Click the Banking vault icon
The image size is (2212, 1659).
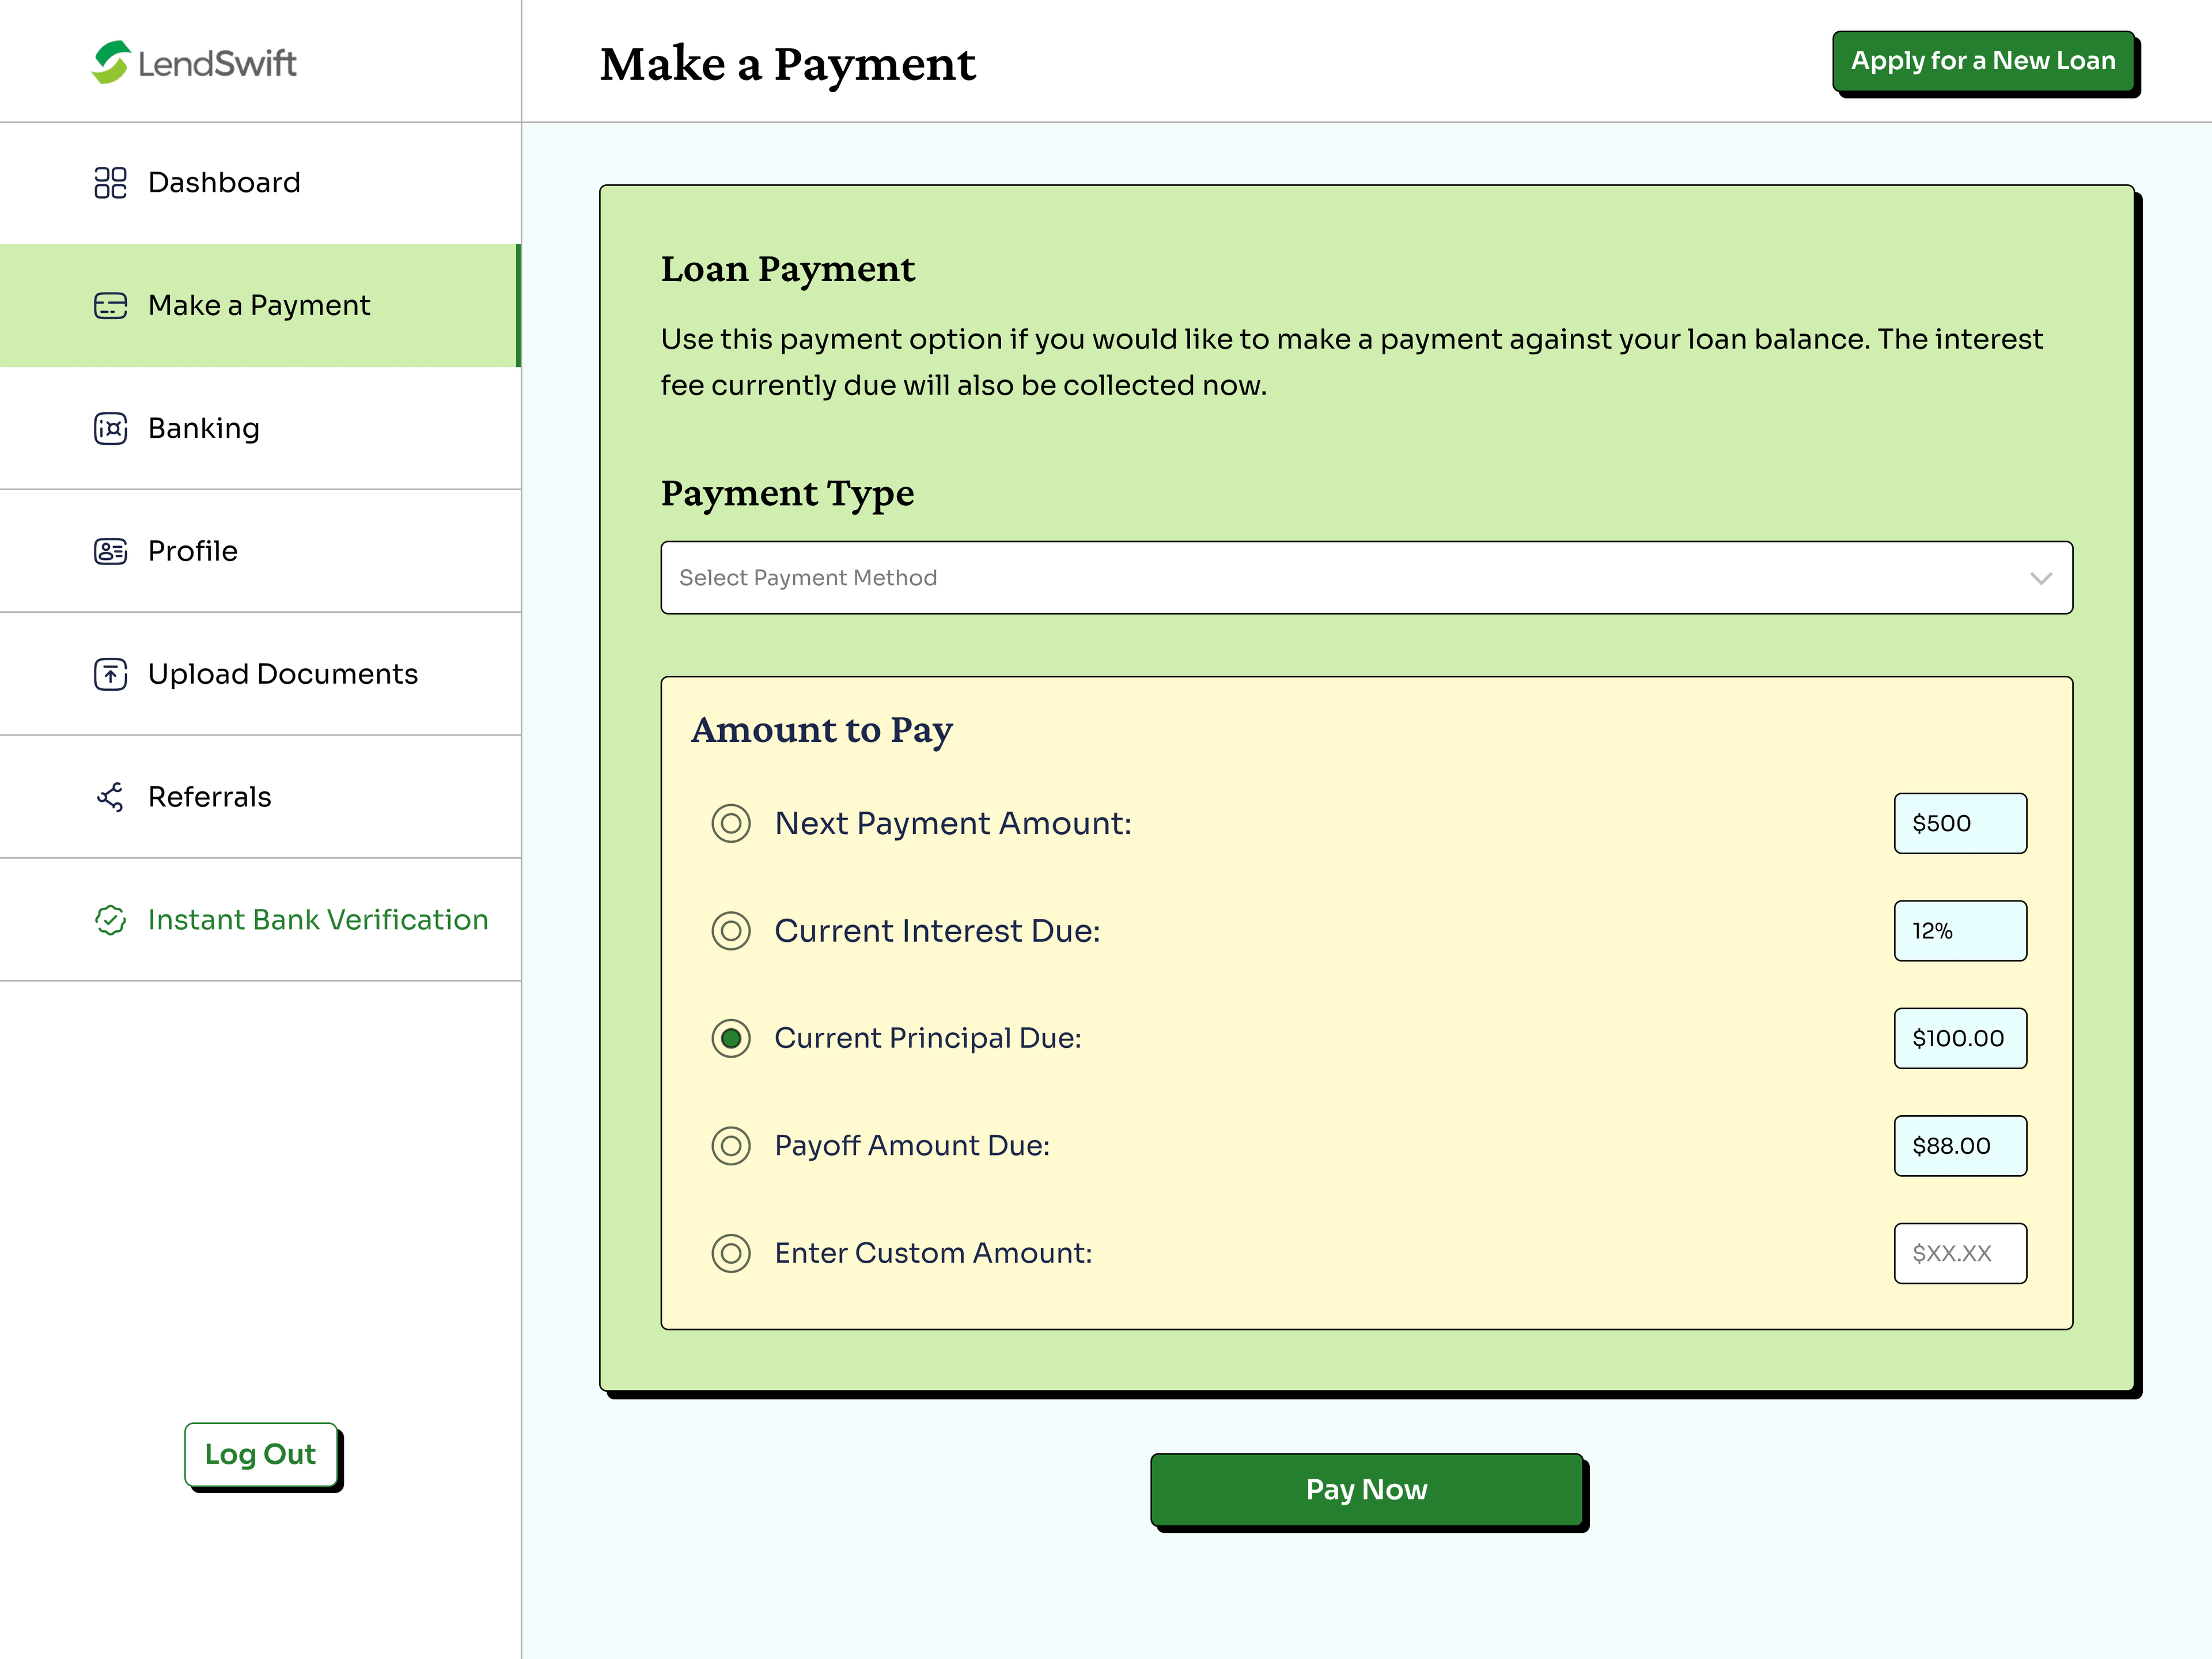tap(110, 428)
